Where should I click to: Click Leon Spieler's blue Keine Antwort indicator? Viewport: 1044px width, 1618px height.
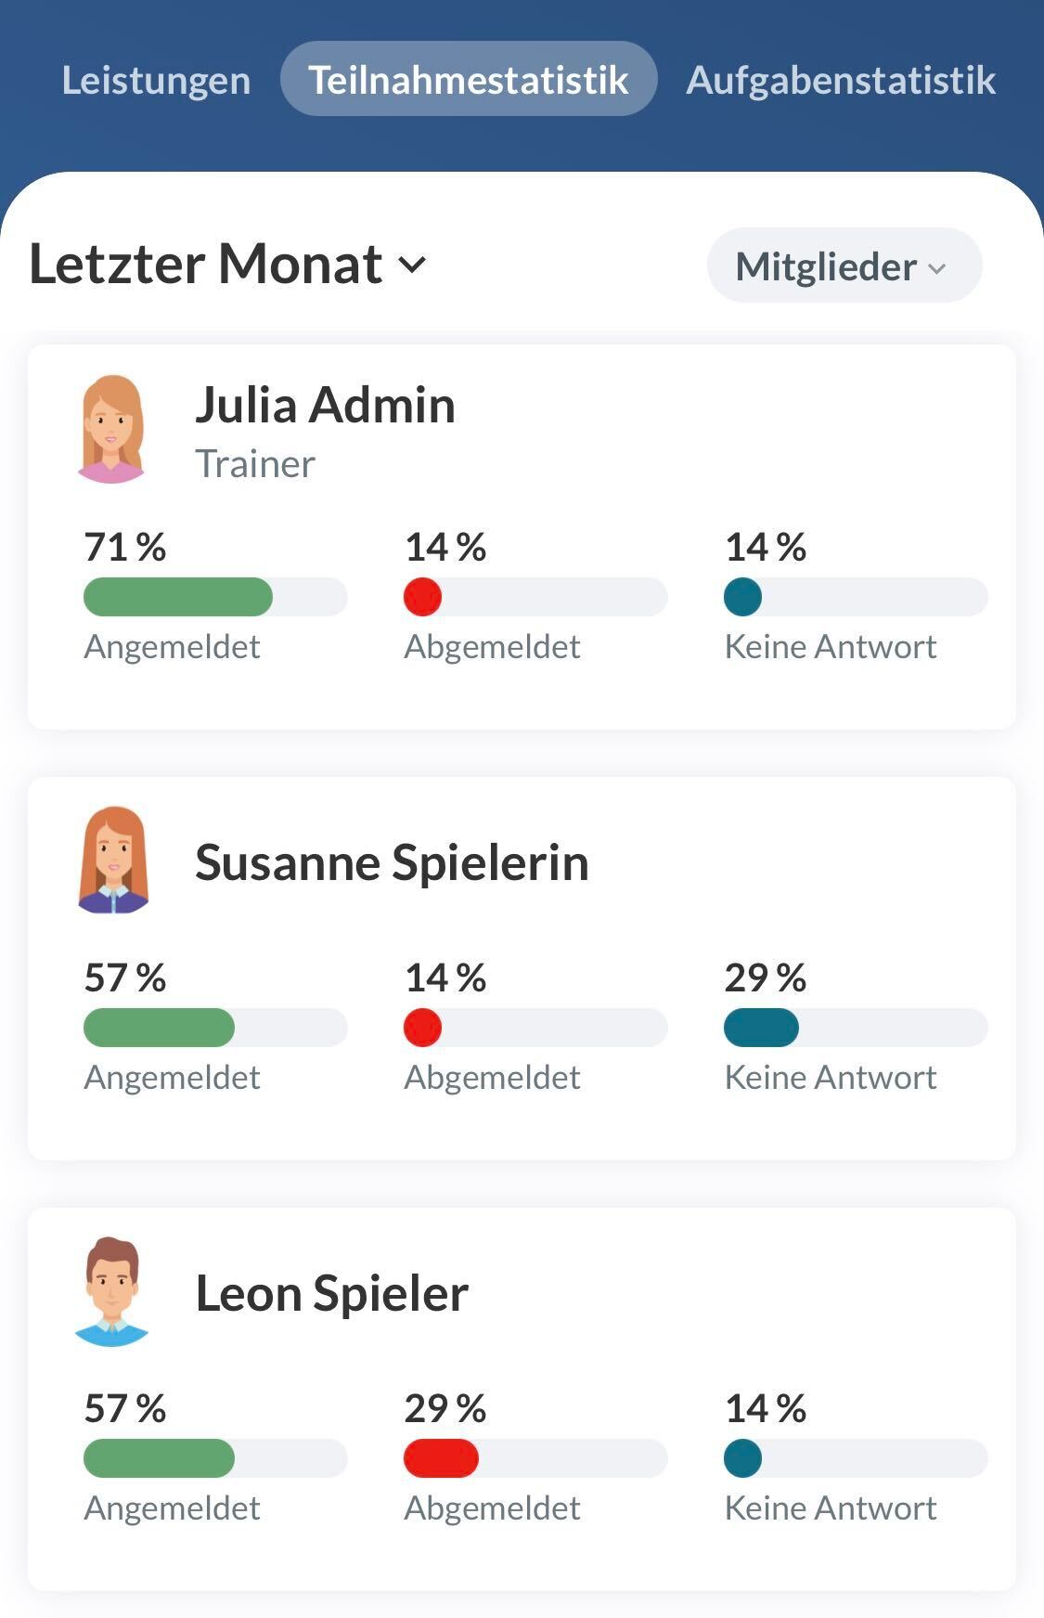click(x=742, y=1458)
